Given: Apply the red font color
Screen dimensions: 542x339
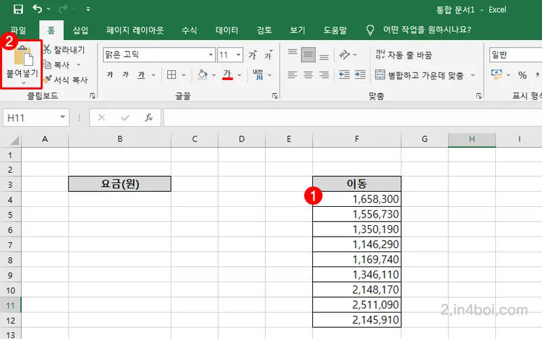Looking at the screenshot, I should click(228, 75).
